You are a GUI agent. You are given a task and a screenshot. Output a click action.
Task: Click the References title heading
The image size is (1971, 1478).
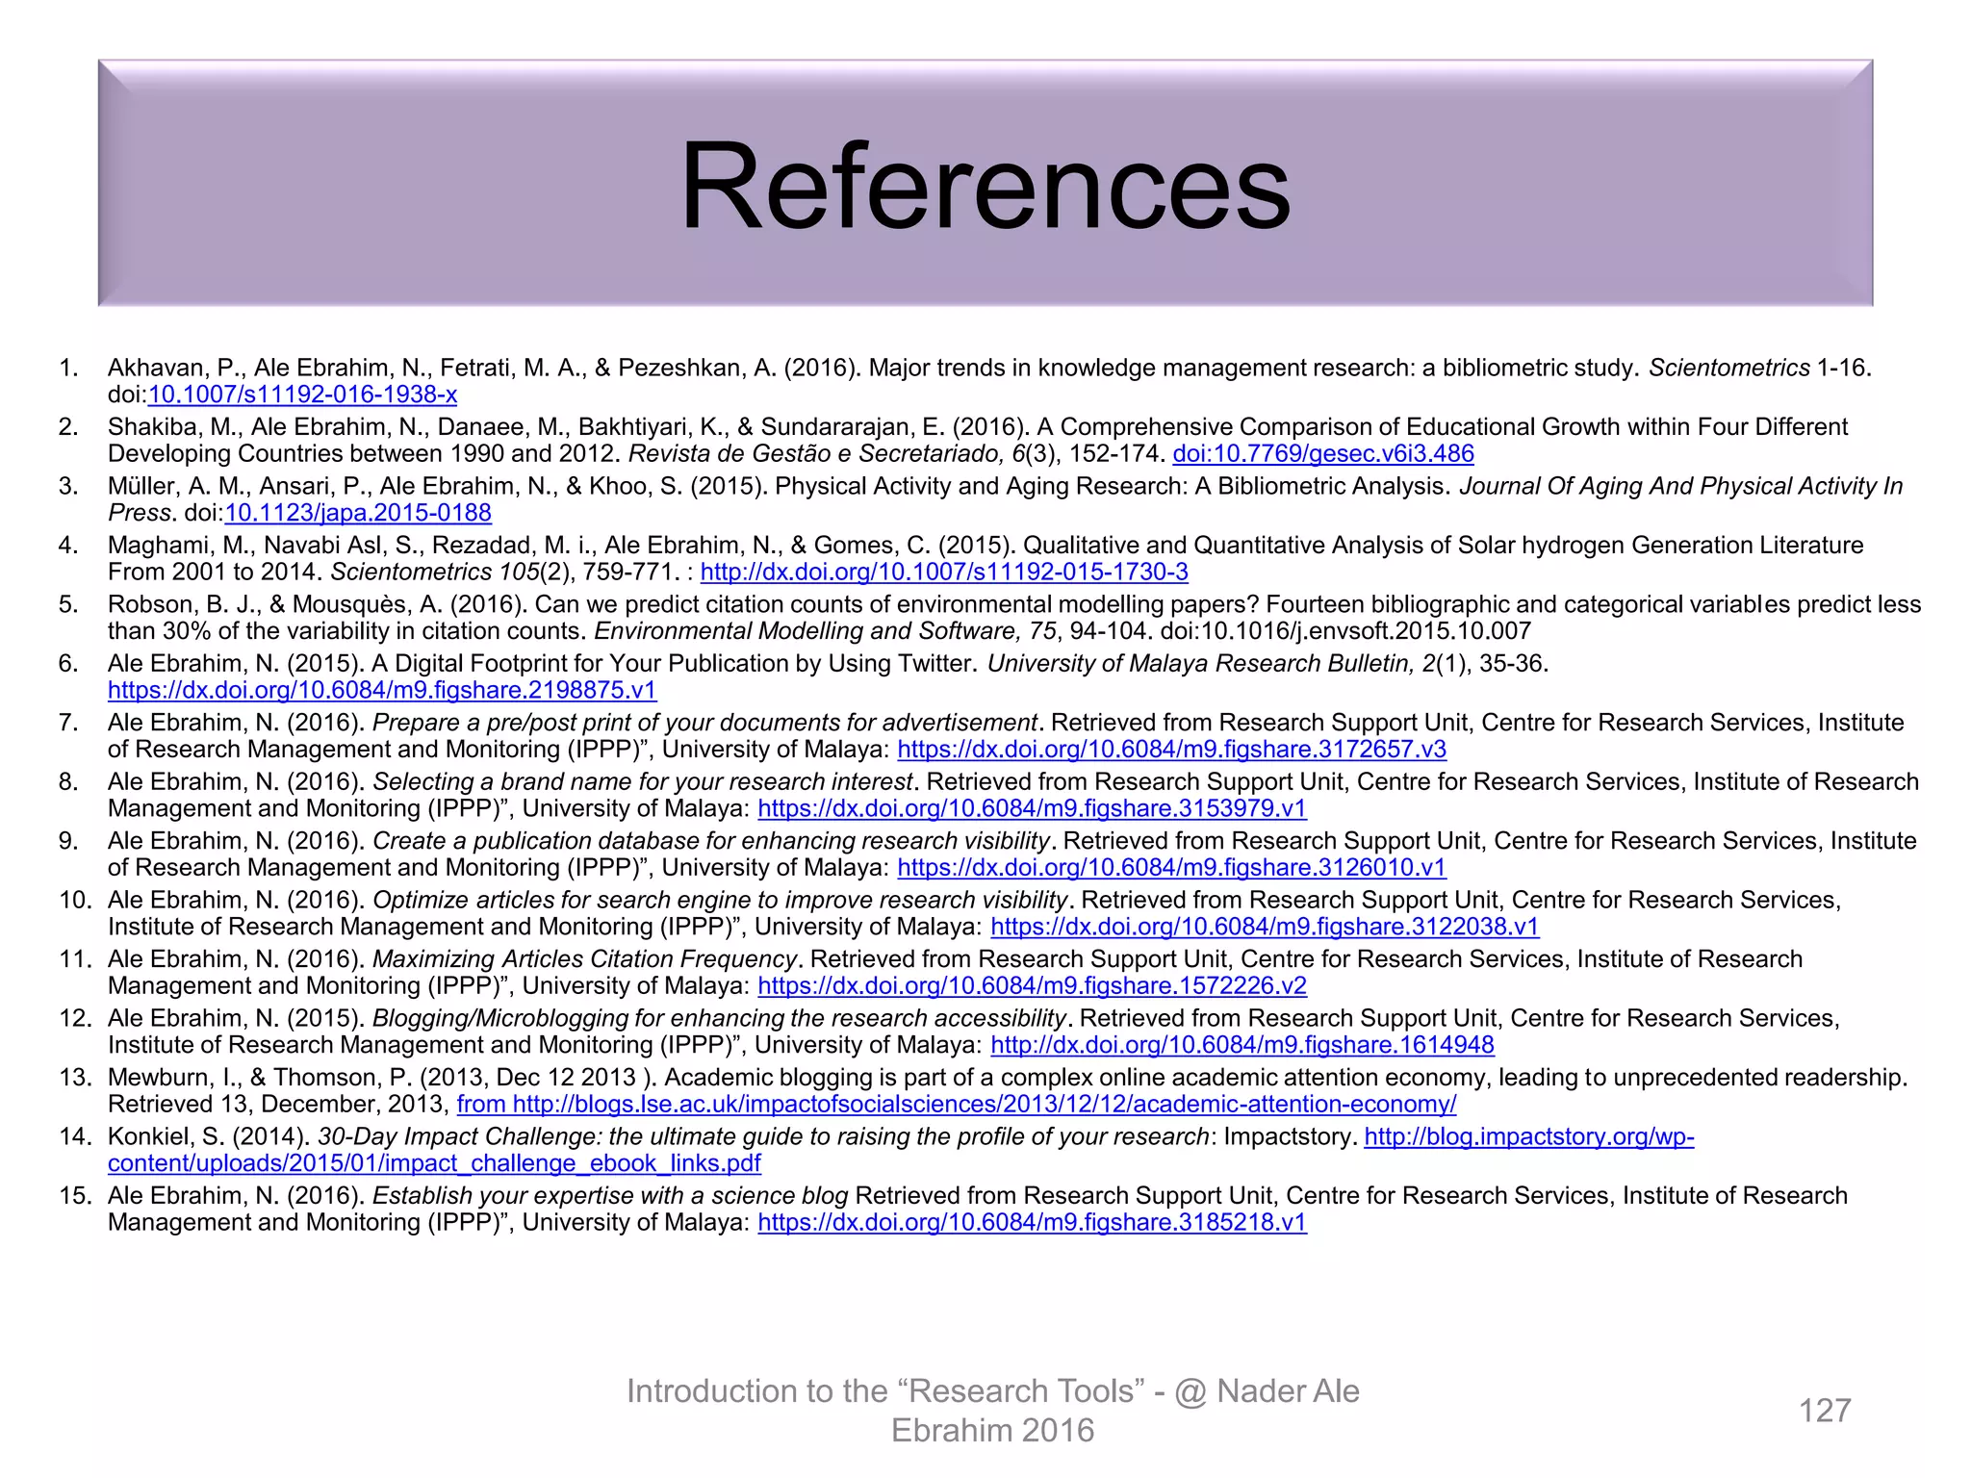pyautogui.click(x=985, y=185)
